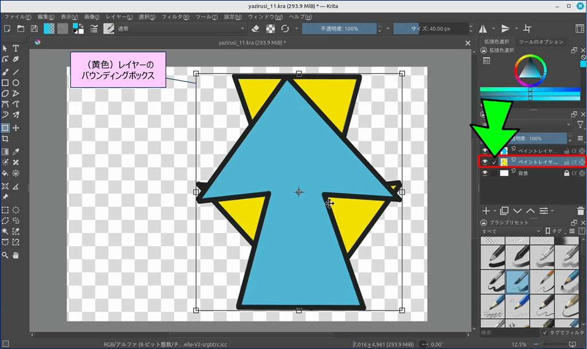Duplicate the layer with the copy icon
The image size is (587, 349).
click(x=504, y=211)
